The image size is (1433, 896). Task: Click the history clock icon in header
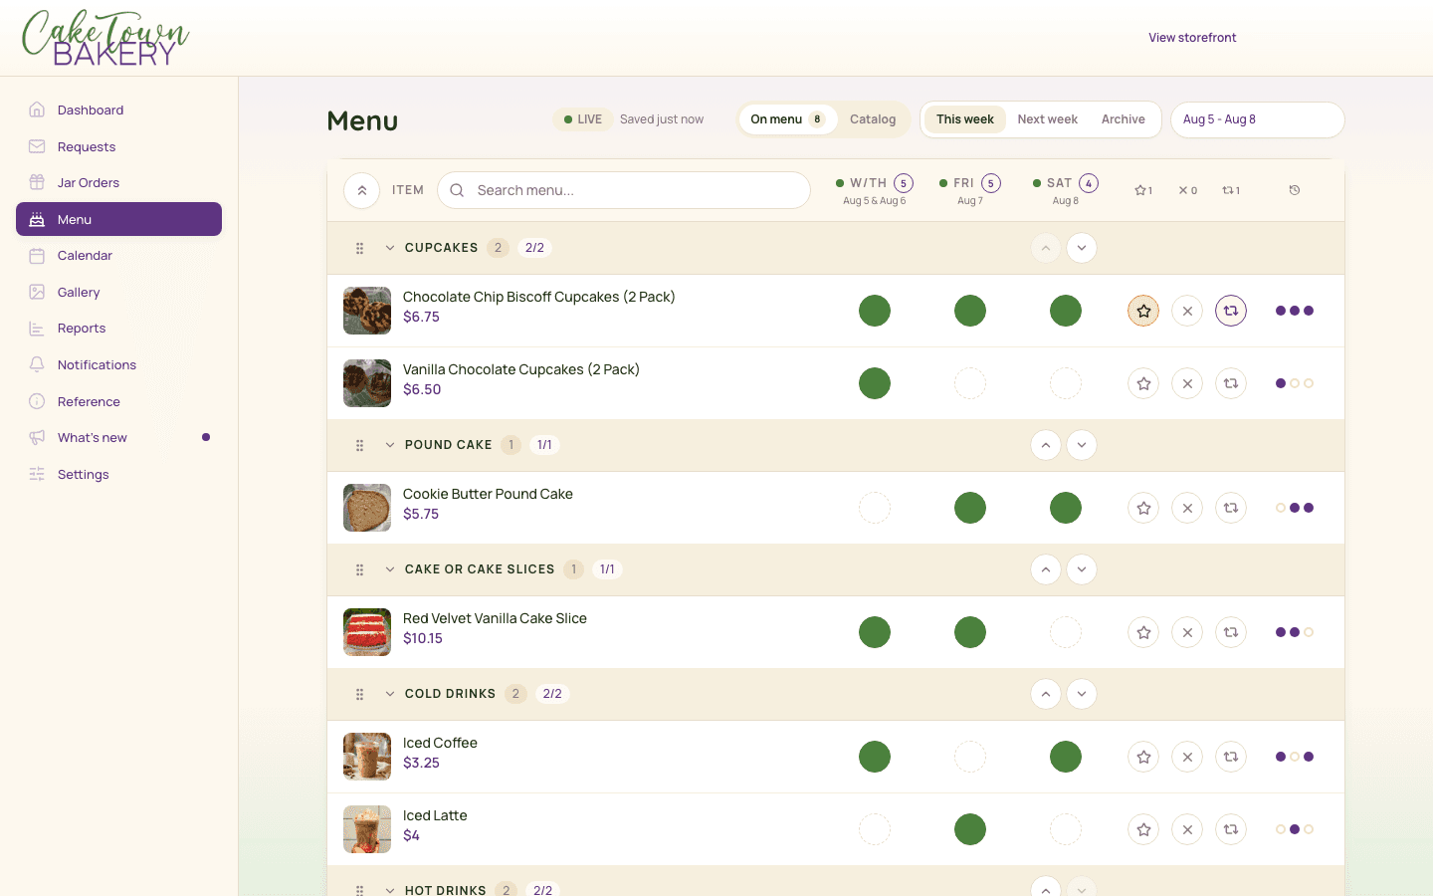[1295, 190]
